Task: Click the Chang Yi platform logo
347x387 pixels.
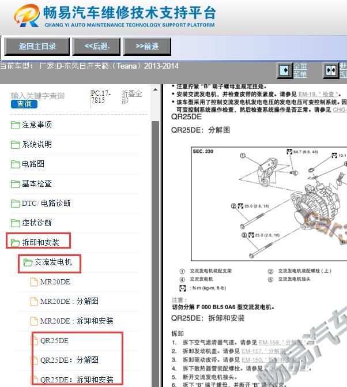Action: tap(27, 16)
